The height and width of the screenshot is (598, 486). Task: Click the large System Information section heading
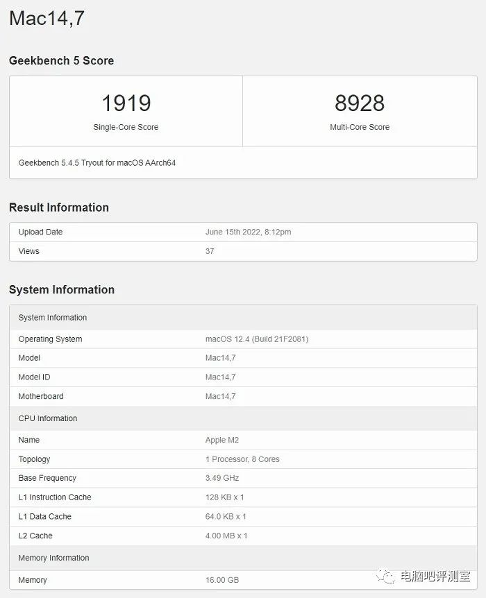click(x=62, y=289)
